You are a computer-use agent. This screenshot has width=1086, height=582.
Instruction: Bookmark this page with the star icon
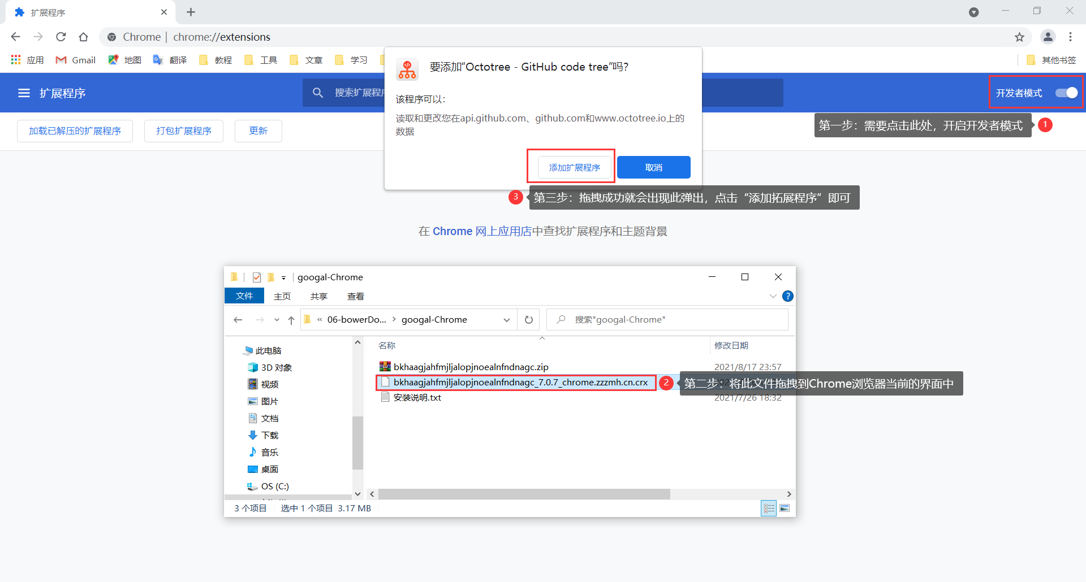(x=1019, y=37)
